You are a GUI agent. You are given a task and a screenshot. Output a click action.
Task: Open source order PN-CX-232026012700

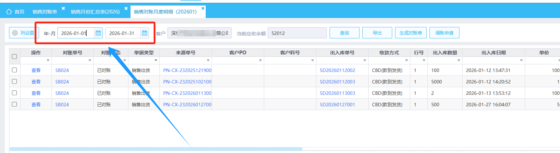[187, 105]
